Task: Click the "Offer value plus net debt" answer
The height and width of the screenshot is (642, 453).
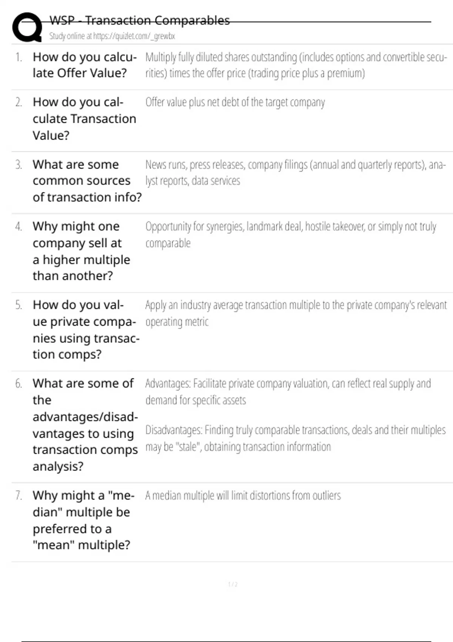Action: point(235,102)
